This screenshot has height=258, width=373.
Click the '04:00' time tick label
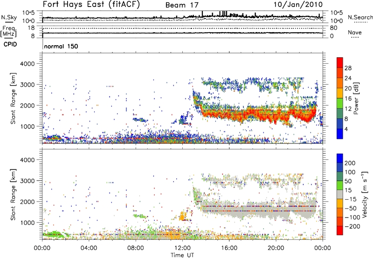click(89, 248)
